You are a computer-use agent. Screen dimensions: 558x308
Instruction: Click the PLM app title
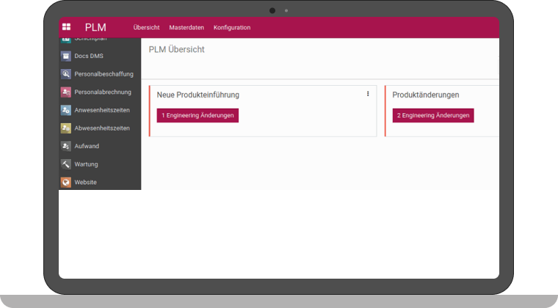pyautogui.click(x=95, y=27)
